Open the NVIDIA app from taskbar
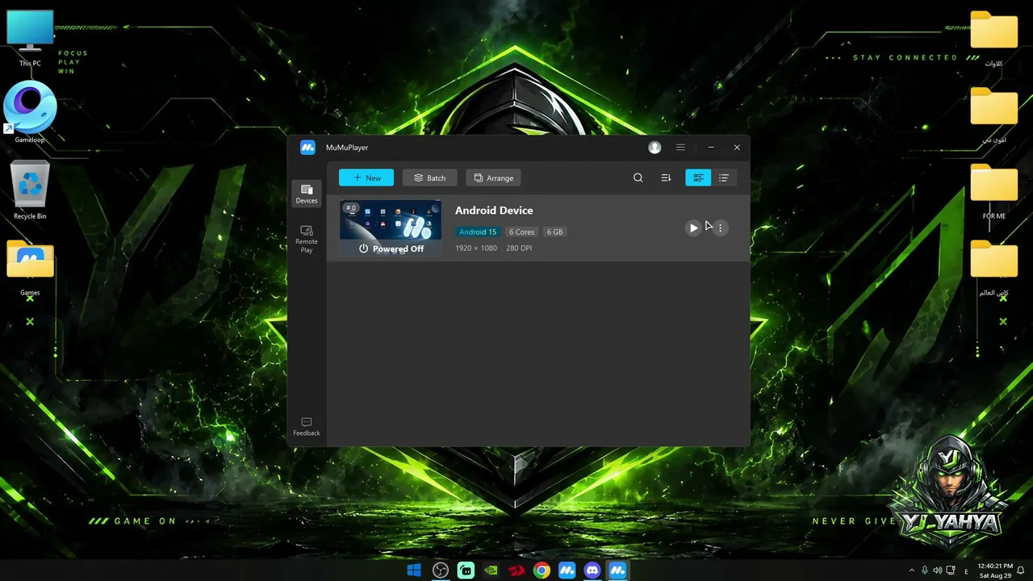 (x=491, y=571)
